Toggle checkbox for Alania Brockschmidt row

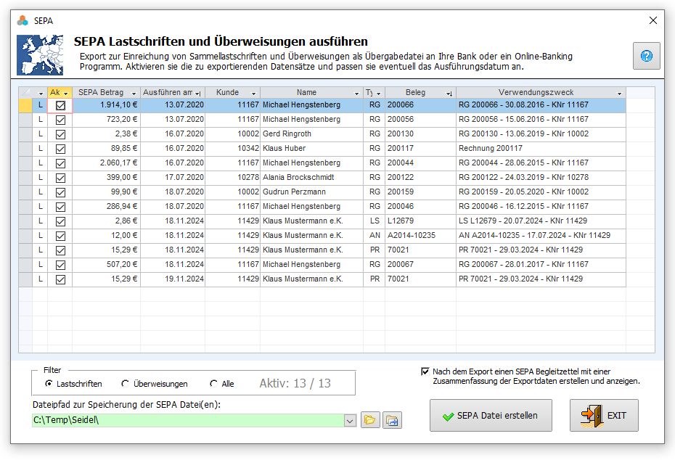click(60, 178)
